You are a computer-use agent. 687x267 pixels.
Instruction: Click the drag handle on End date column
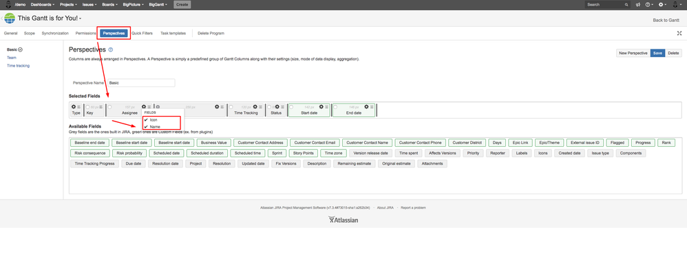[372, 106]
